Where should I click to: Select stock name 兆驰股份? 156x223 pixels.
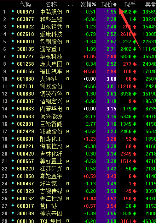pyautogui.click(x=51, y=131)
